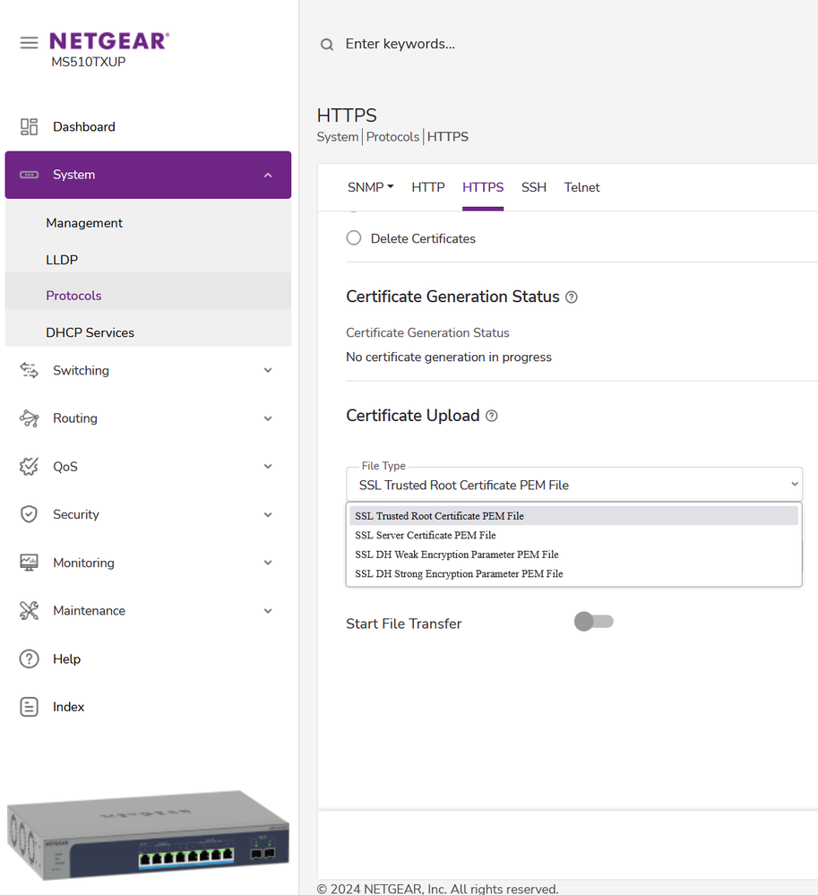Image resolution: width=818 pixels, height=895 pixels.
Task: Click the Enter keywords search field
Action: coord(538,44)
